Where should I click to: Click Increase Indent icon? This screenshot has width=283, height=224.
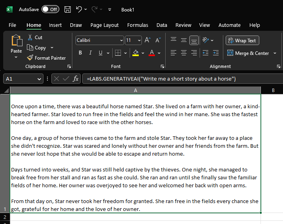pyautogui.click(x=216, y=53)
